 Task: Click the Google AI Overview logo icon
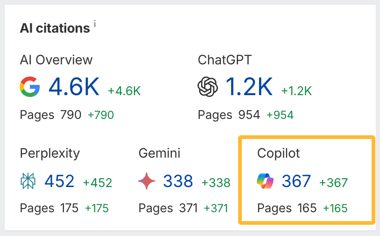tap(30, 87)
